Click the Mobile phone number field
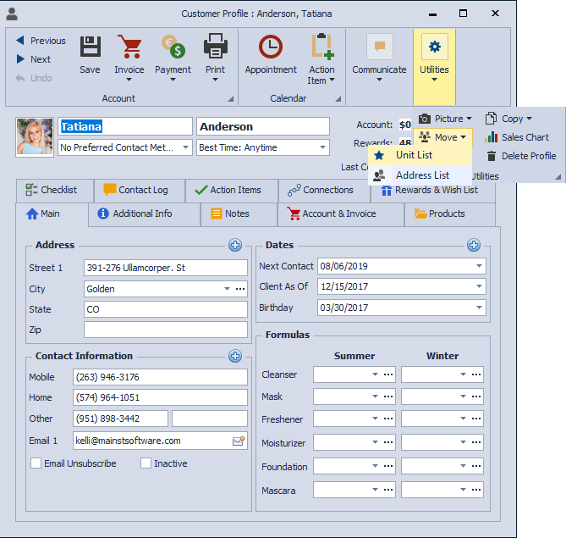This screenshot has width=566, height=538. [160, 377]
